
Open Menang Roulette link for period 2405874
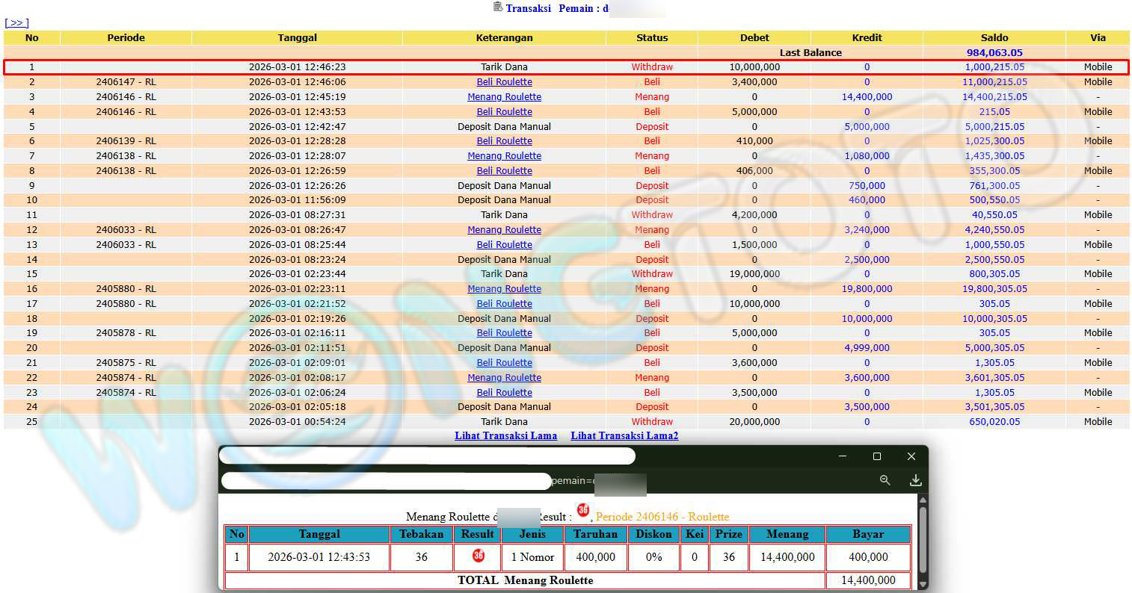coord(504,378)
